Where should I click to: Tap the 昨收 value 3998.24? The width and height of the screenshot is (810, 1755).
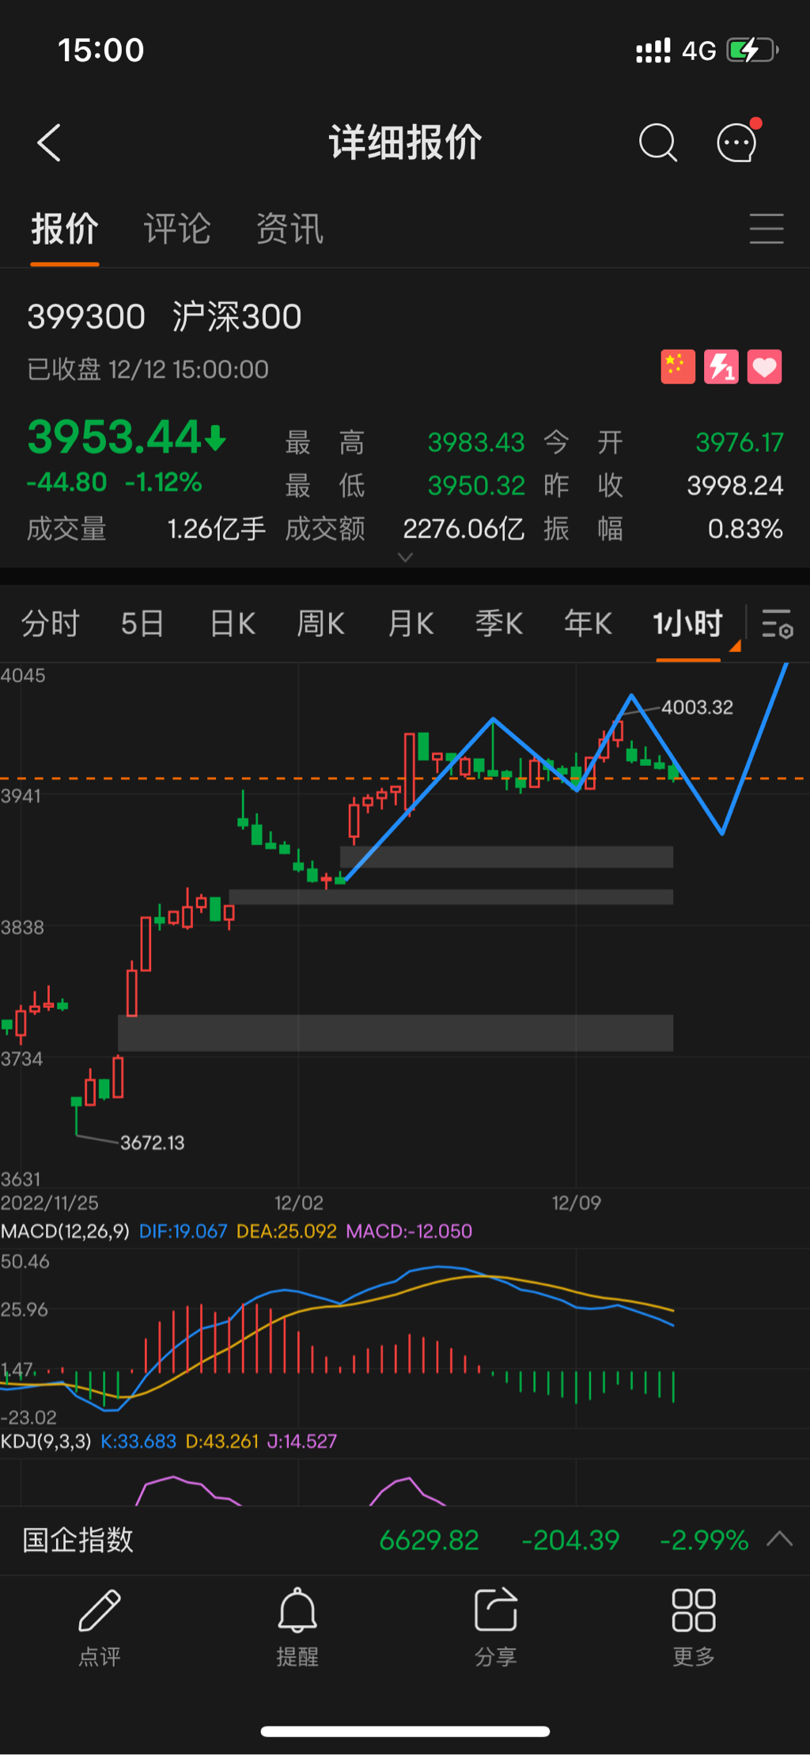735,485
